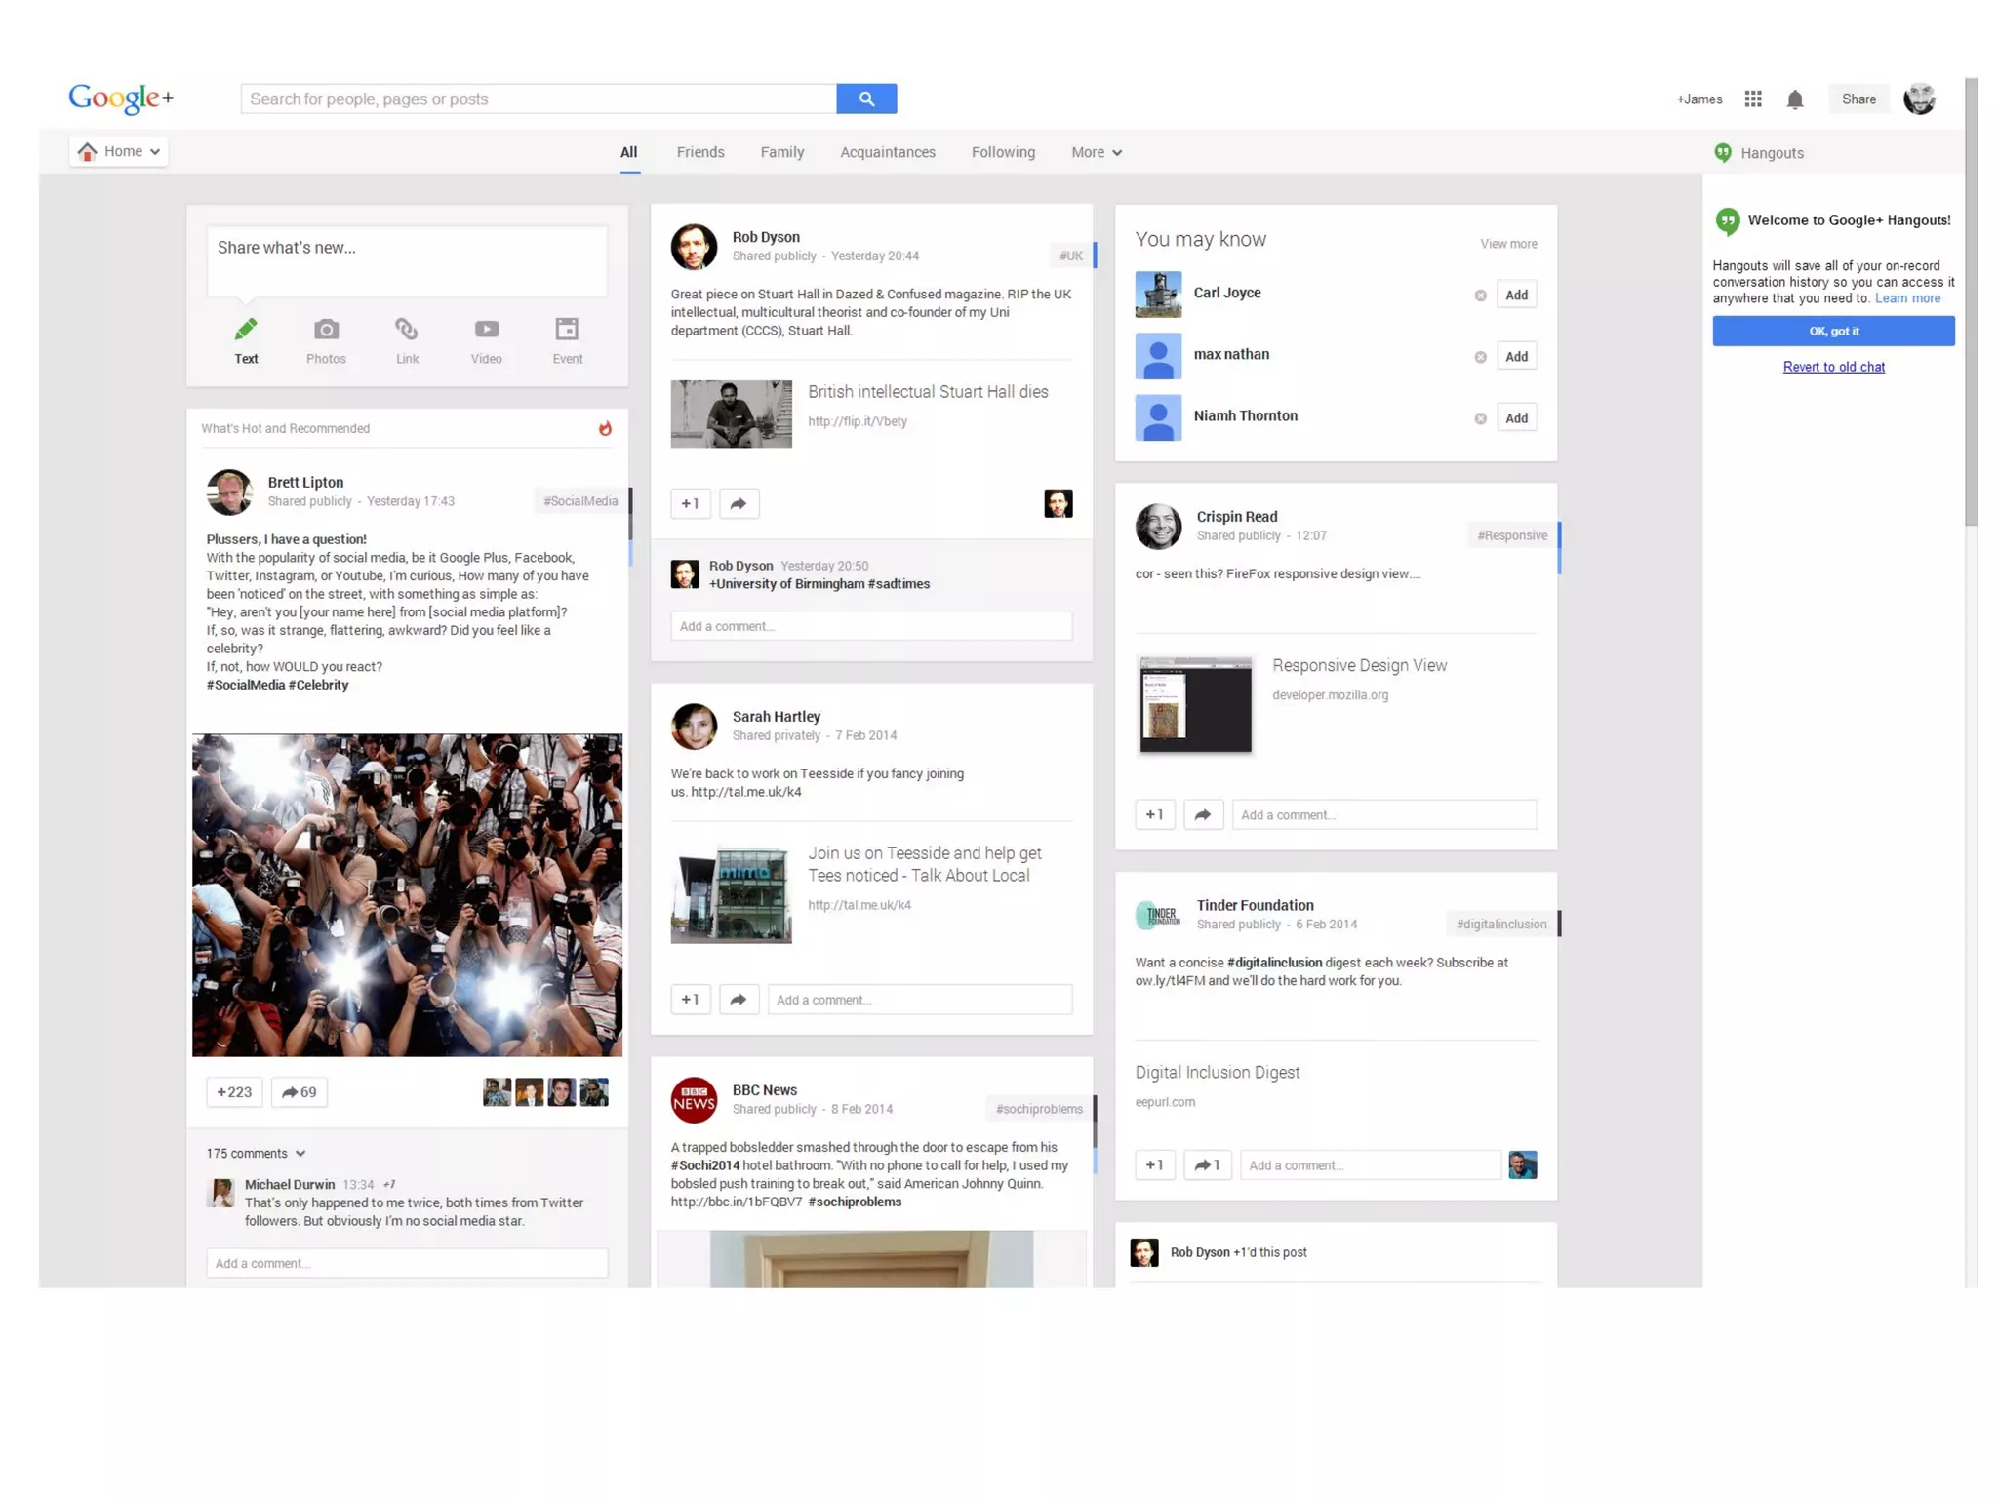Dismiss Carl Joyce suggestion with x
The width and height of the screenshot is (1998, 1498).
1480,296
